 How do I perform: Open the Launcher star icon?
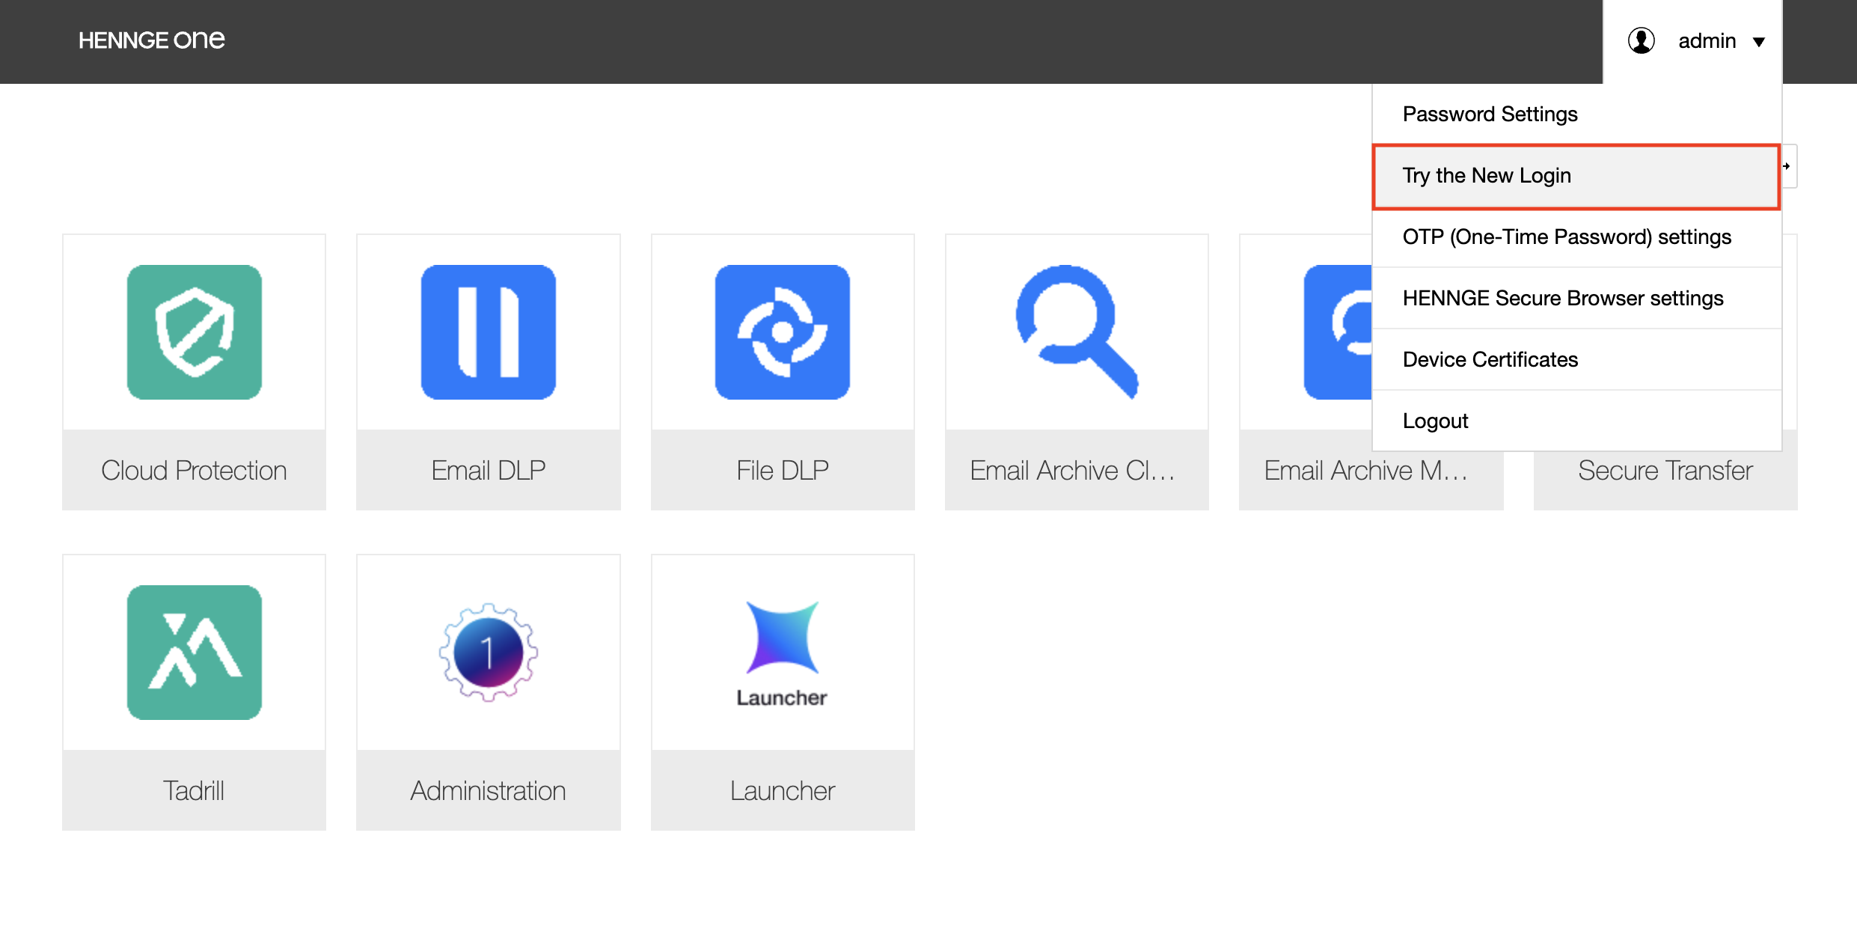coord(782,653)
